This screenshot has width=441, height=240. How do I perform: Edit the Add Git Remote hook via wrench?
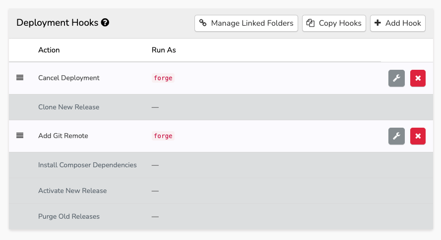coord(396,136)
